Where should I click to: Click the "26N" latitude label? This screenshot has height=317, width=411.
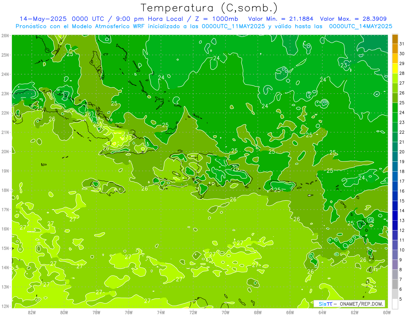[5, 35]
